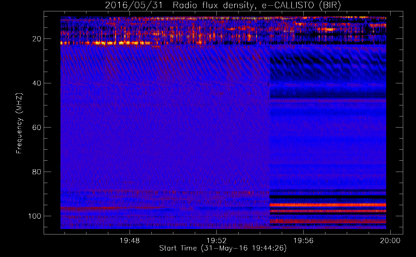Click the 60 MHz frequency tick label

coord(37,127)
